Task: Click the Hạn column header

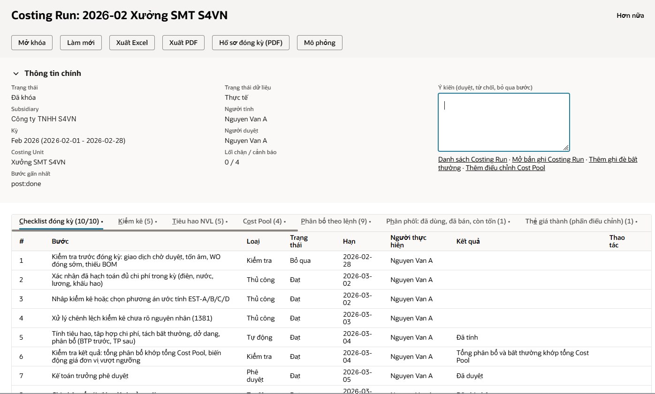Action: 349,241
